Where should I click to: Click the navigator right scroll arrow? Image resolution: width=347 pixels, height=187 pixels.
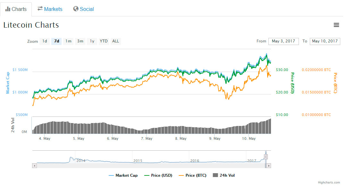pos(269,166)
